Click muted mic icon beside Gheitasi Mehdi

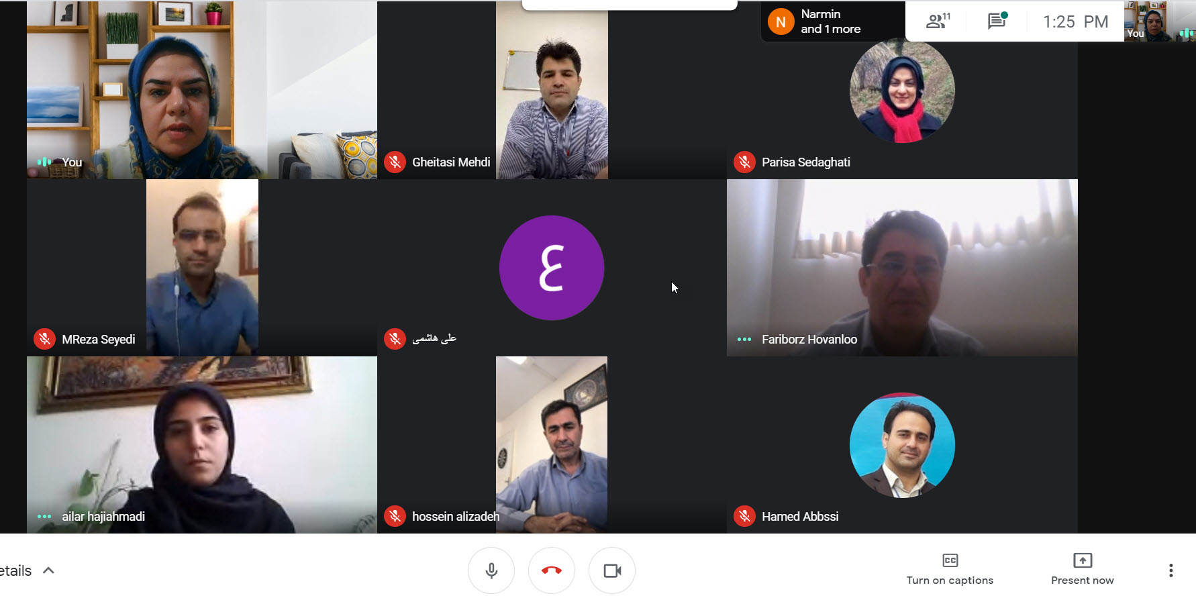(395, 162)
